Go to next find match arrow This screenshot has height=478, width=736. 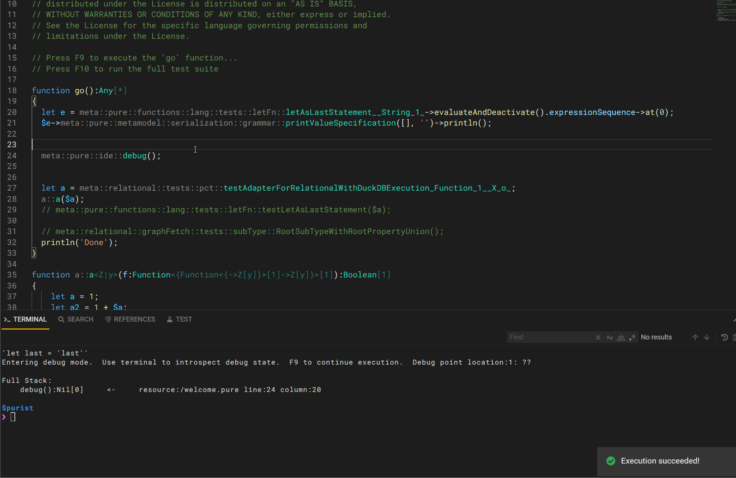pyautogui.click(x=707, y=337)
